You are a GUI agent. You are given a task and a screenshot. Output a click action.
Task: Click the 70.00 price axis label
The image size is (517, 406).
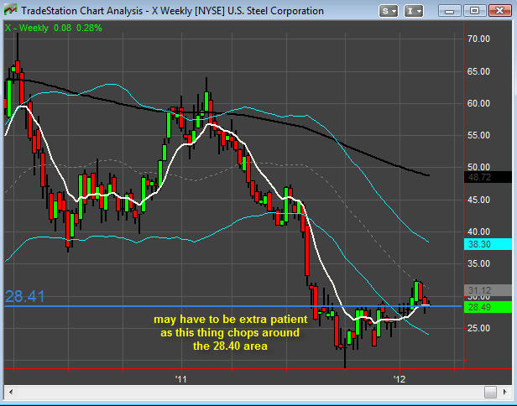(478, 39)
